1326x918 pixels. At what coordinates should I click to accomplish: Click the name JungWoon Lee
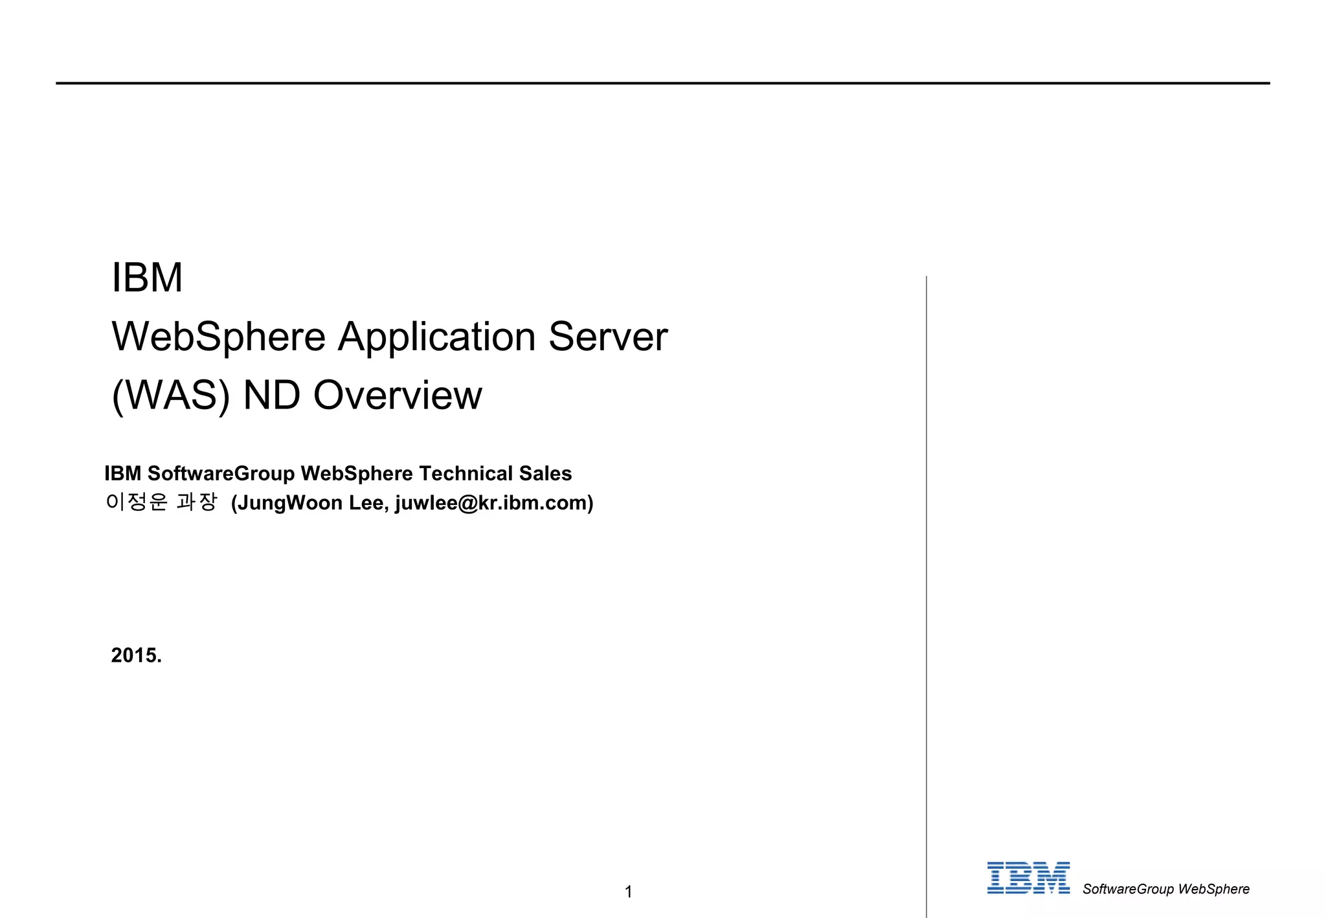point(311,503)
